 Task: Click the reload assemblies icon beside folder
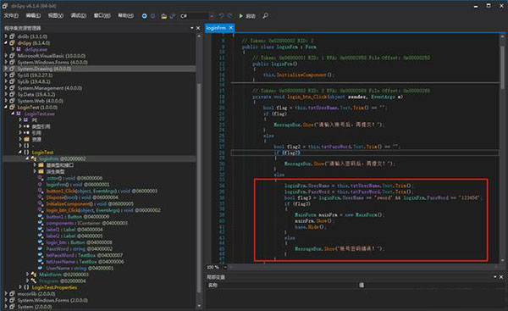click(x=173, y=16)
